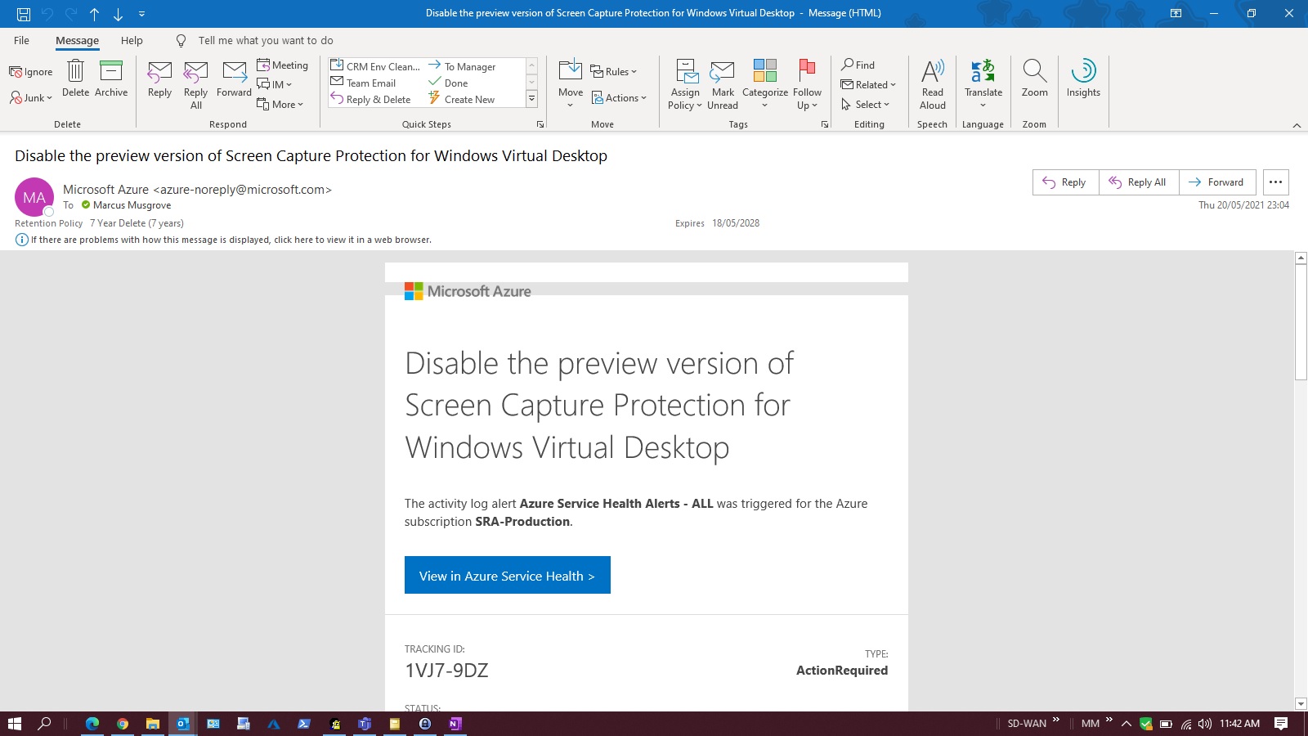Translate the message text
Image resolution: width=1308 pixels, height=736 pixels.
(x=983, y=82)
